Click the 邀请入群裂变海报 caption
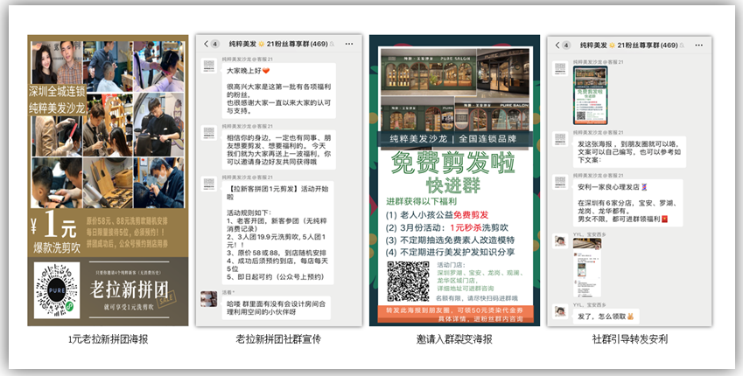 454,339
